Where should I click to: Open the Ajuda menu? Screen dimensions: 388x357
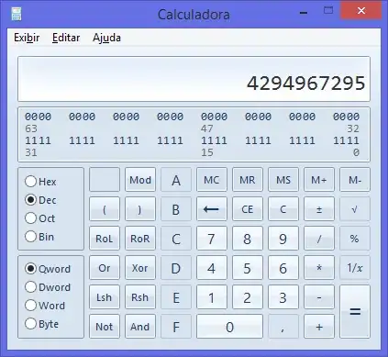pyautogui.click(x=106, y=38)
